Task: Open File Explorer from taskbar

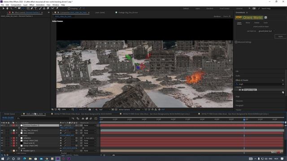Action: [30, 159]
